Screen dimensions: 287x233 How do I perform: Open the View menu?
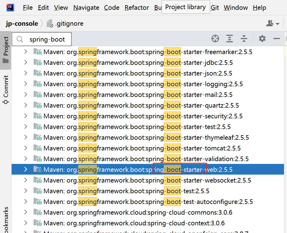pos(61,8)
